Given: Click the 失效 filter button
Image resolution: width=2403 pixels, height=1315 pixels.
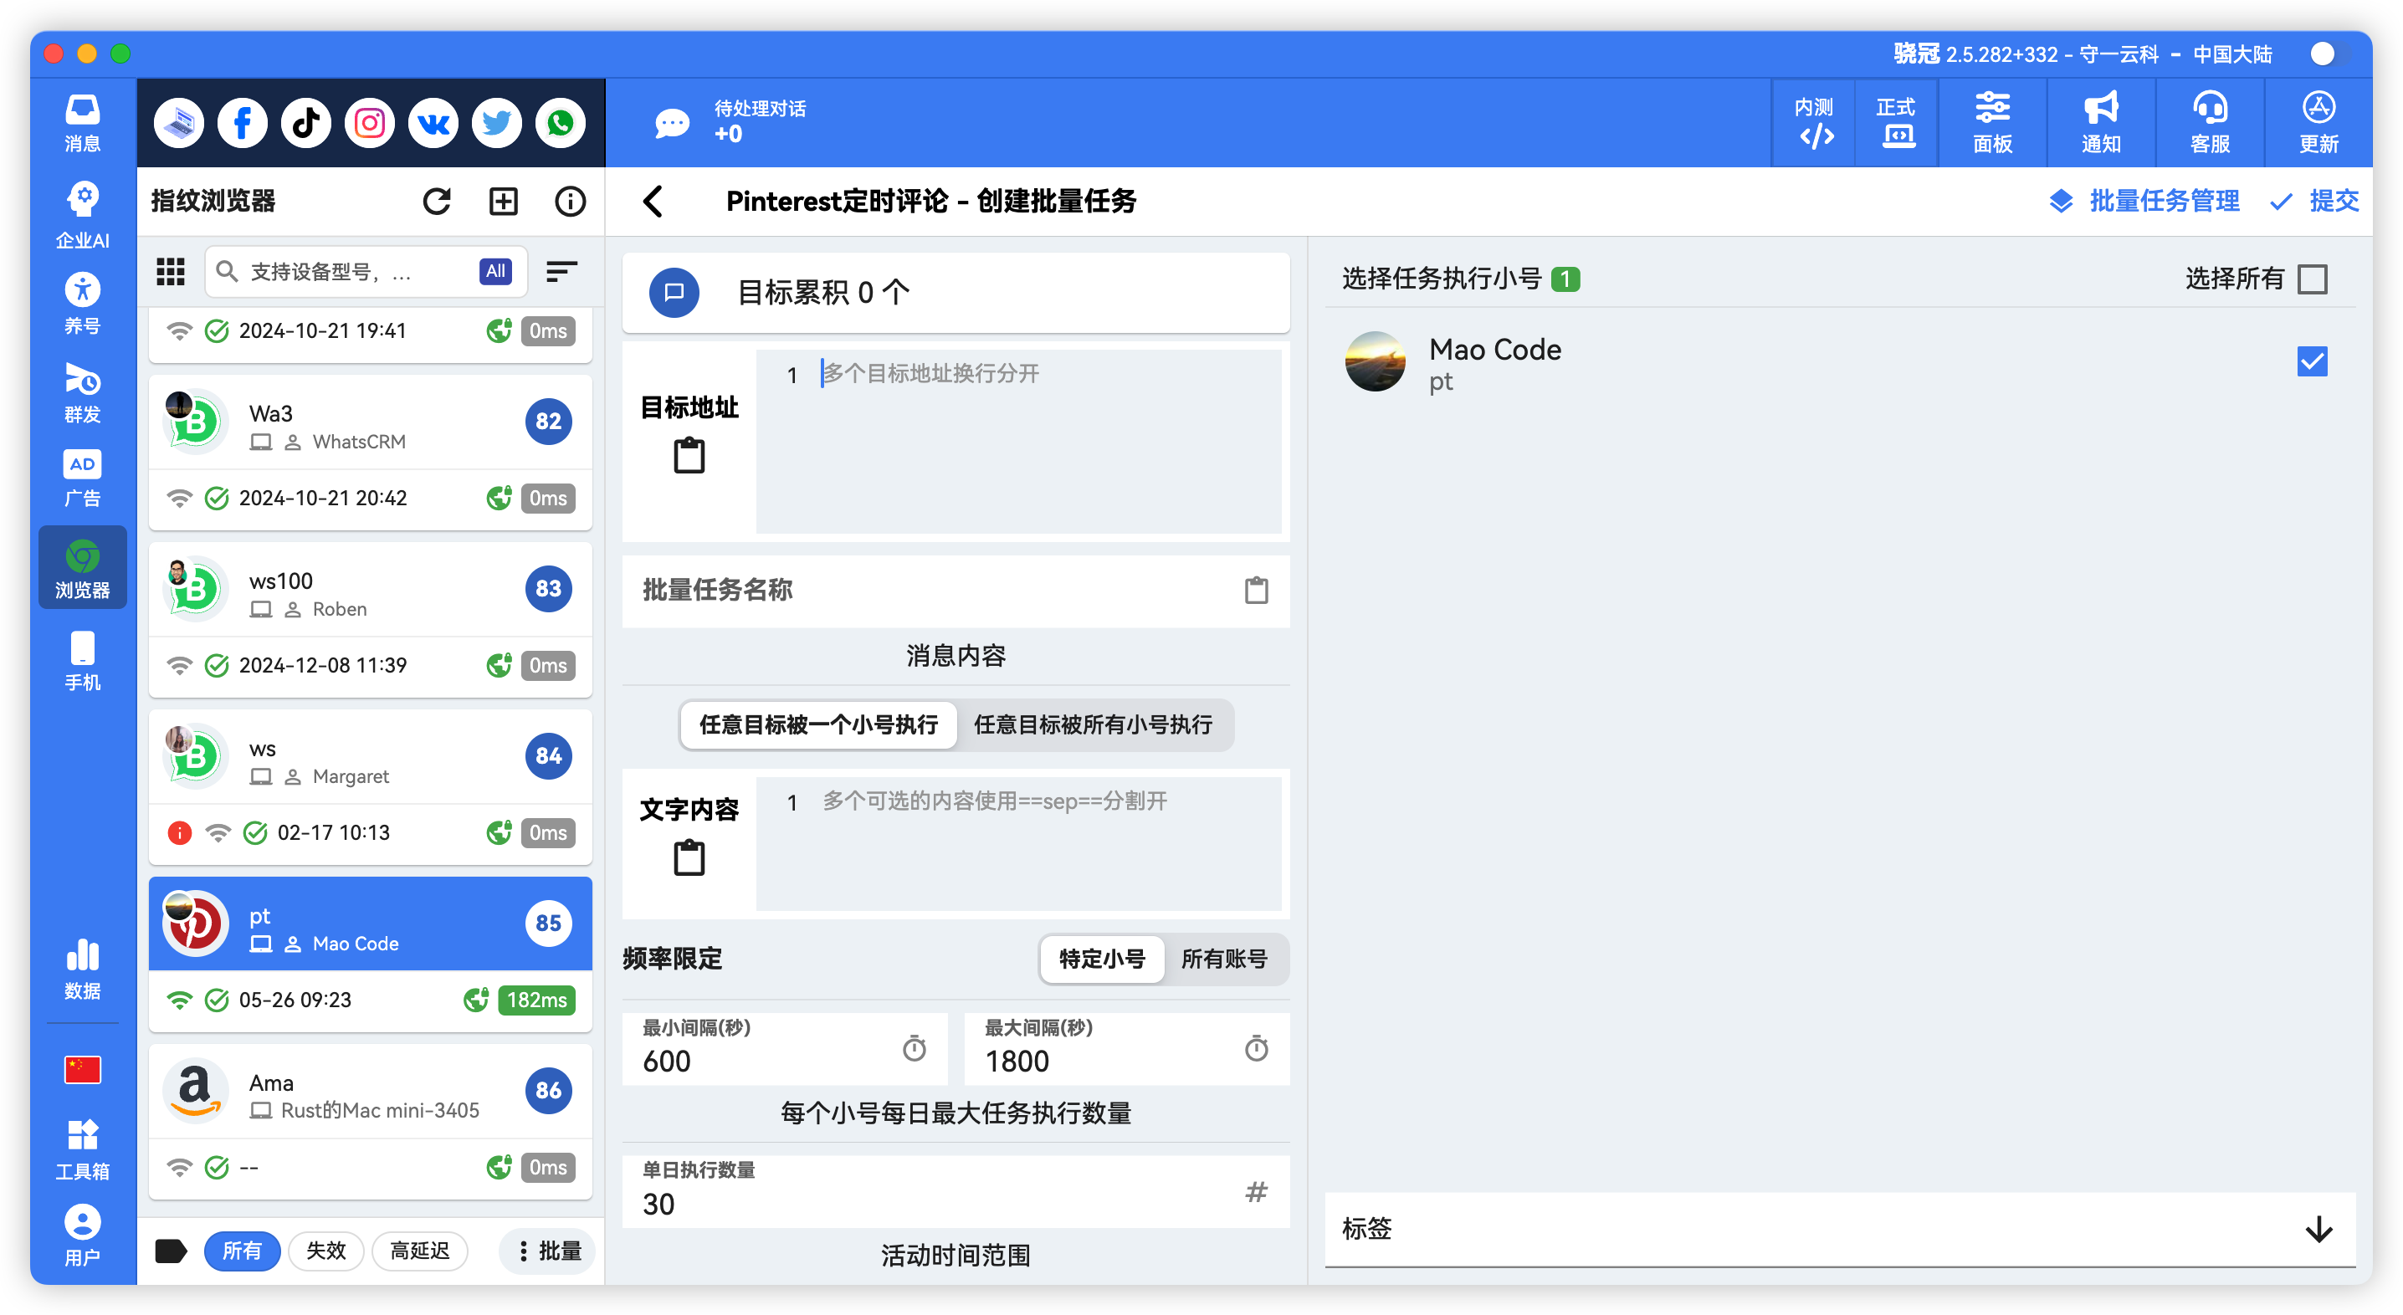Looking at the screenshot, I should click(x=325, y=1251).
